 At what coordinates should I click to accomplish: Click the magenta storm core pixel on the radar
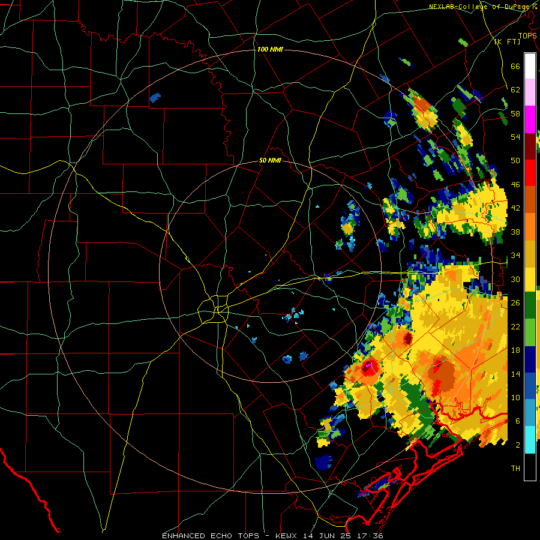coord(368,364)
